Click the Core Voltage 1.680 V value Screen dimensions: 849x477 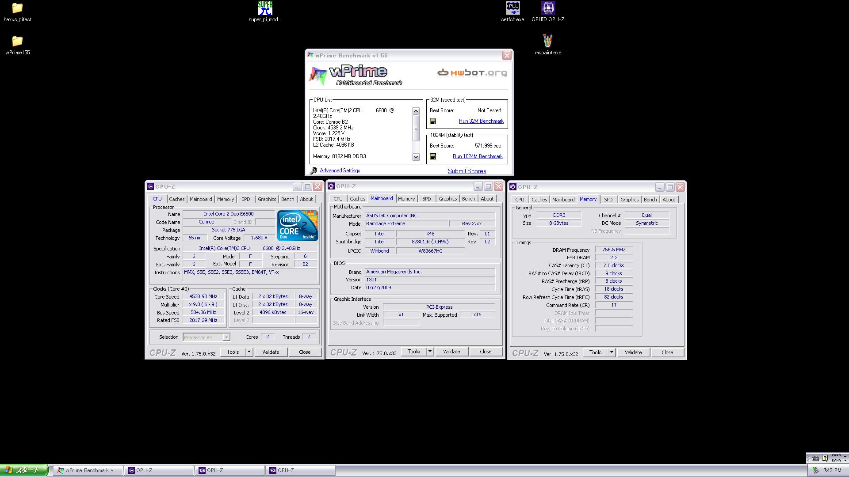pos(259,238)
